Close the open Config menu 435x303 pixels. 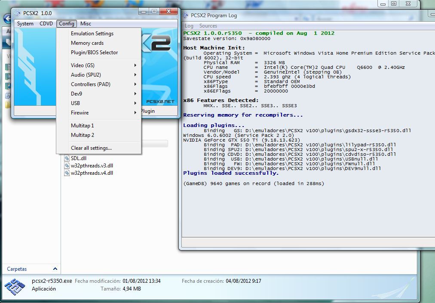(x=67, y=24)
